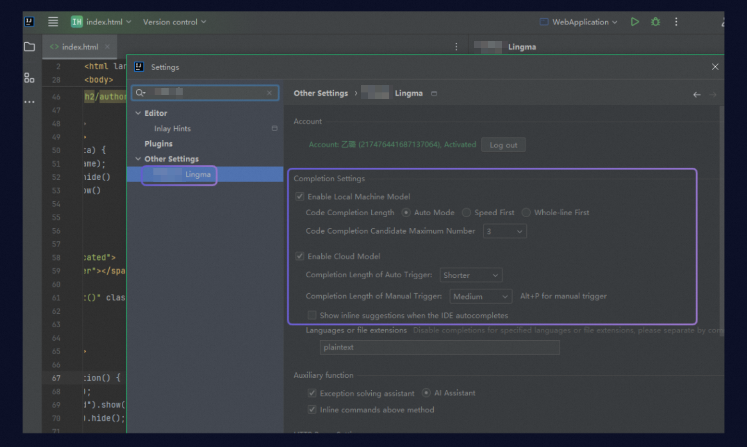The height and width of the screenshot is (447, 747).
Task: Click the activated account status text
Action: point(392,144)
